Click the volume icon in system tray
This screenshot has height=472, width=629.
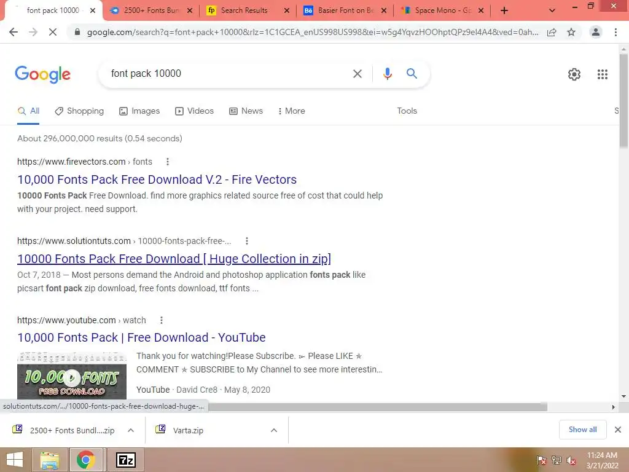click(571, 460)
